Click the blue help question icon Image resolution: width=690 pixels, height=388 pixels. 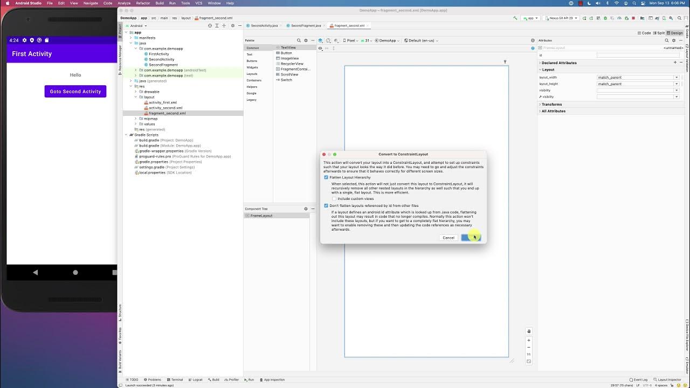533,48
